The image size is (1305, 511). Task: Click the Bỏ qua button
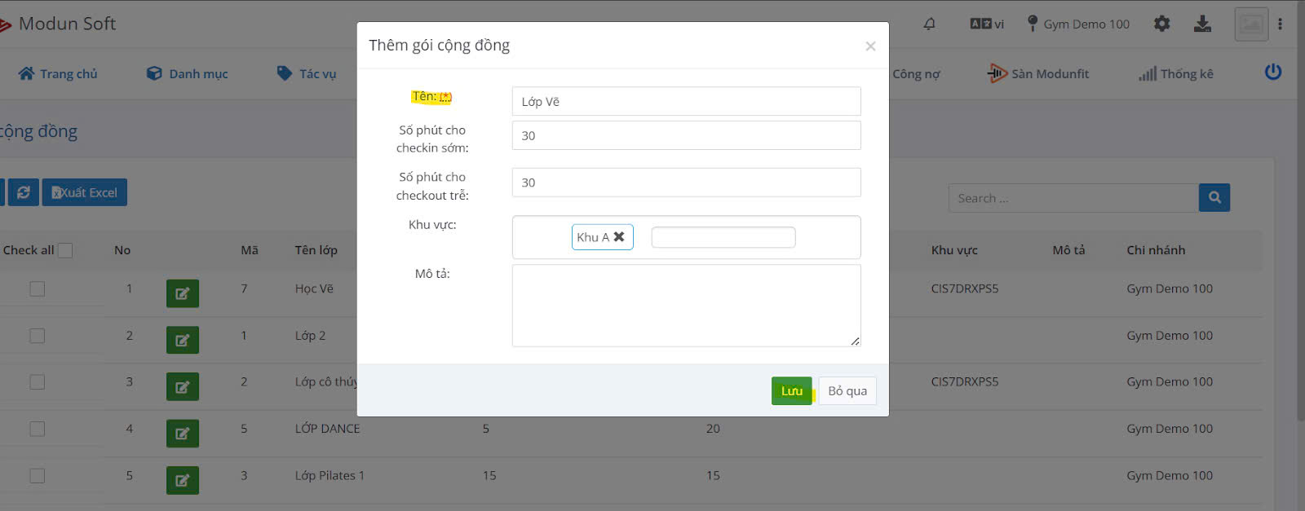[847, 391]
